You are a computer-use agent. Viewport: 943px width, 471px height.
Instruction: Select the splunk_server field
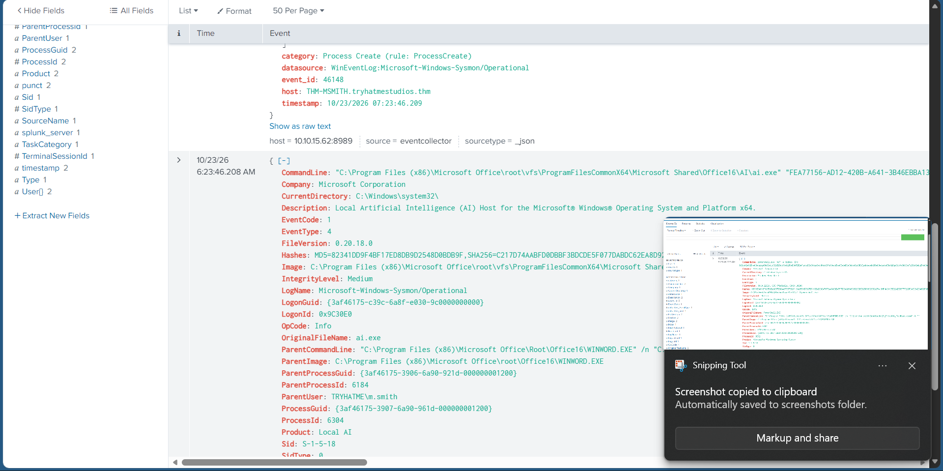point(47,133)
